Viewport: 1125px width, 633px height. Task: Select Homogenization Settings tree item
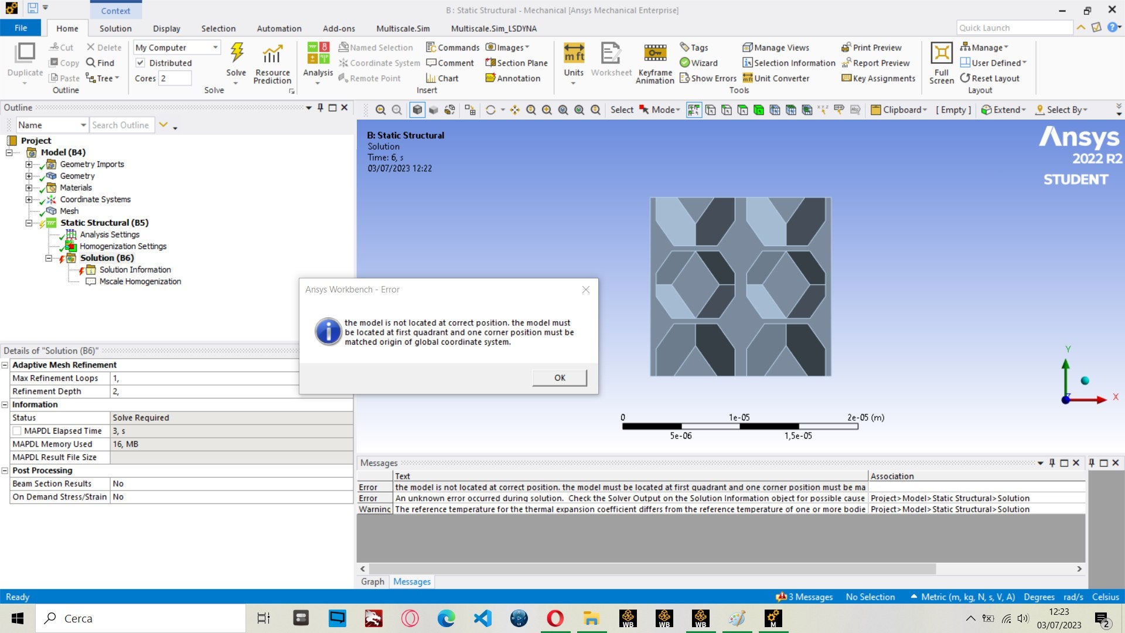tap(123, 246)
